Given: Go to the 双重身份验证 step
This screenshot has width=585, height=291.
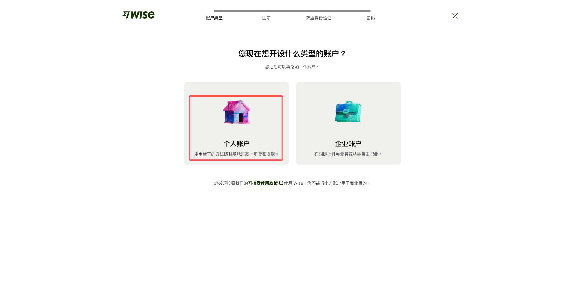Looking at the screenshot, I should click(x=318, y=18).
